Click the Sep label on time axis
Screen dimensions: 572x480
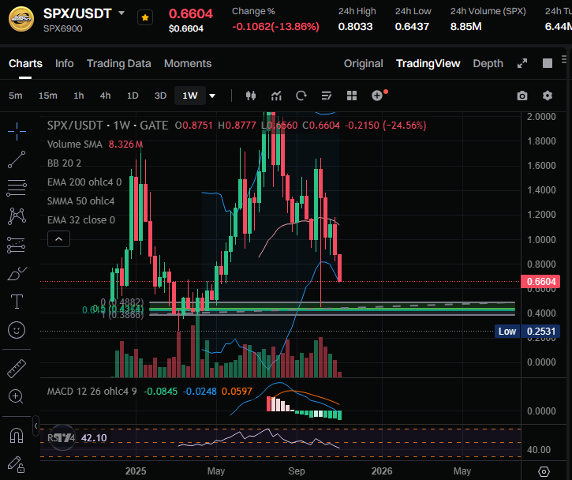coord(296,471)
